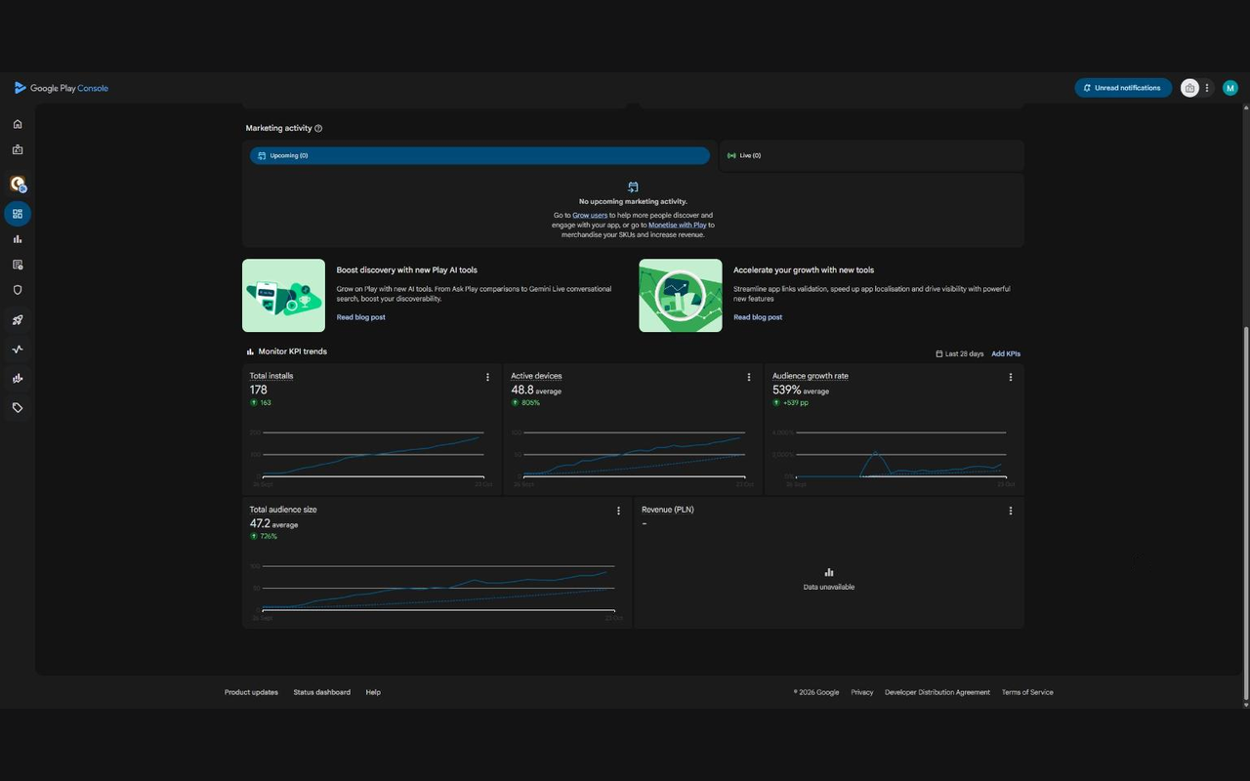Open the top bar three-dot menu
The width and height of the screenshot is (1250, 781).
click(x=1207, y=88)
